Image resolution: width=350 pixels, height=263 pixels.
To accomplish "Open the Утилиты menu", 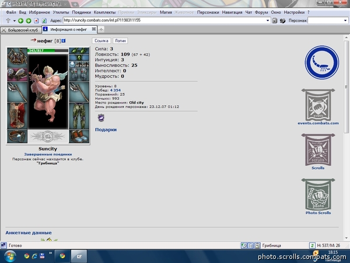I will (61, 12).
